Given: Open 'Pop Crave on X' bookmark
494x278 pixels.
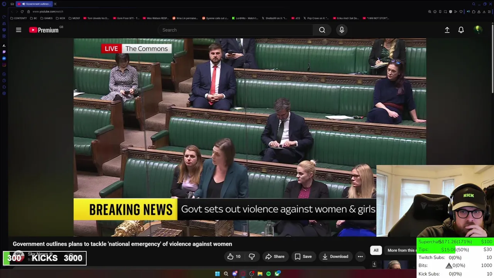Looking at the screenshot, I should click(316, 18).
